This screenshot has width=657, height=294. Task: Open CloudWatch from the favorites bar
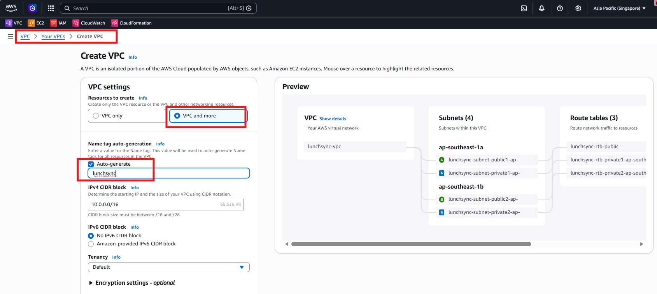[89, 23]
